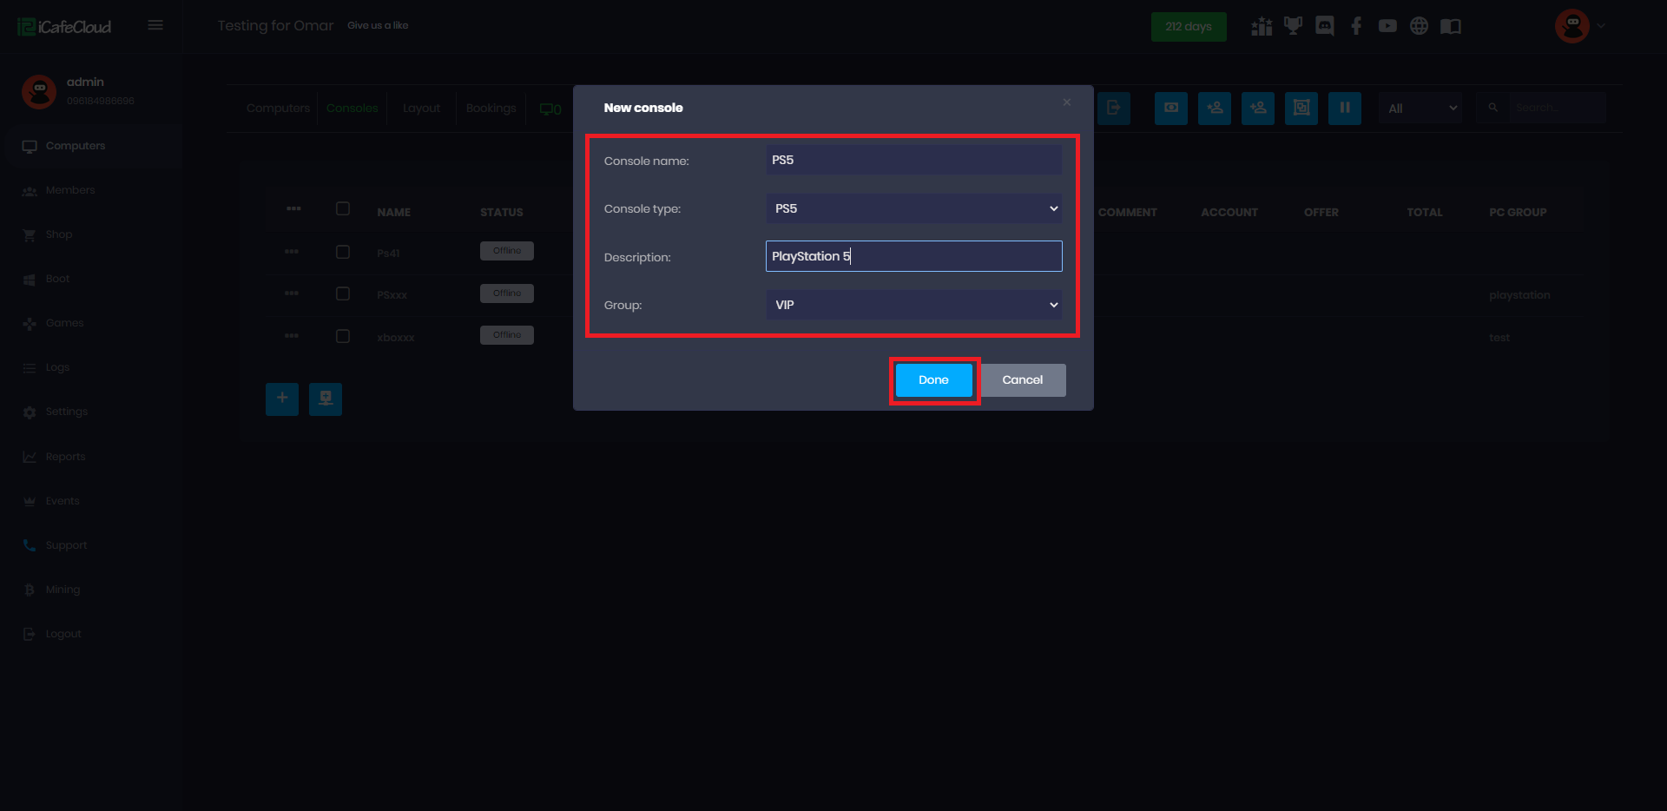Screen dimensions: 1667x811
Task: Click the Description input field
Action: [913, 256]
